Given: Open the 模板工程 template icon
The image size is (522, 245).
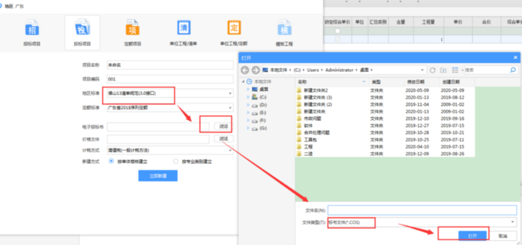Looking at the screenshot, I should point(284,29).
